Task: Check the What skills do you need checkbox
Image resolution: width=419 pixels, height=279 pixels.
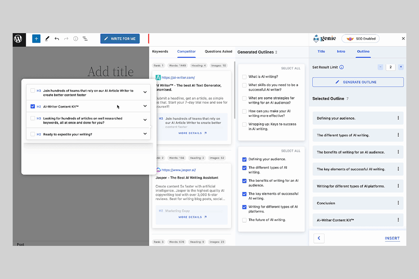Action: [x=244, y=85]
